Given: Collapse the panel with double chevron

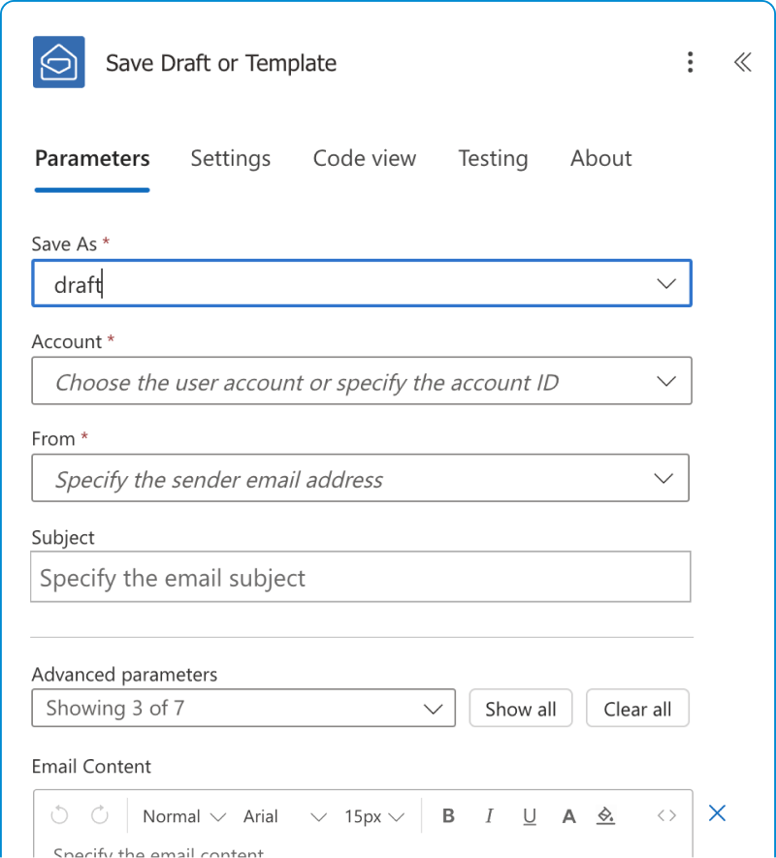Looking at the screenshot, I should [742, 63].
